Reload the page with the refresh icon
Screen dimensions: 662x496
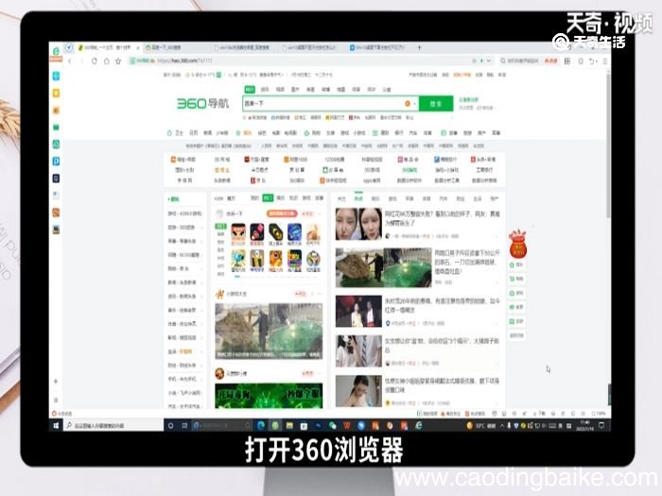(x=95, y=61)
